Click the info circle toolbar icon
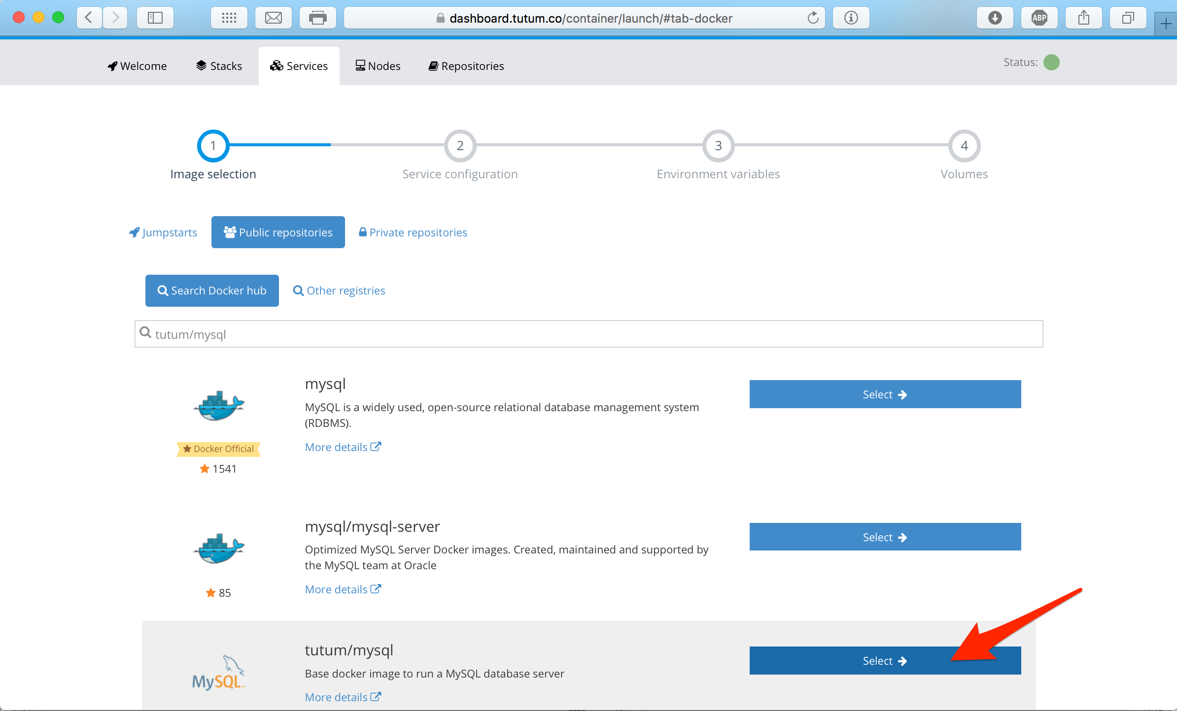Image resolution: width=1177 pixels, height=711 pixels. pos(851,18)
